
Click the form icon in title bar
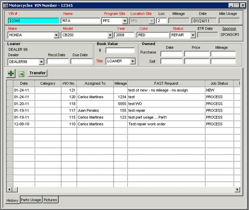point(6,6)
